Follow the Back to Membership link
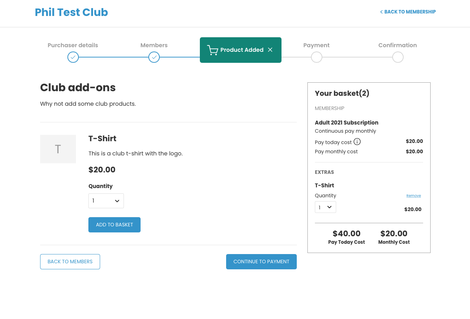 tap(408, 12)
